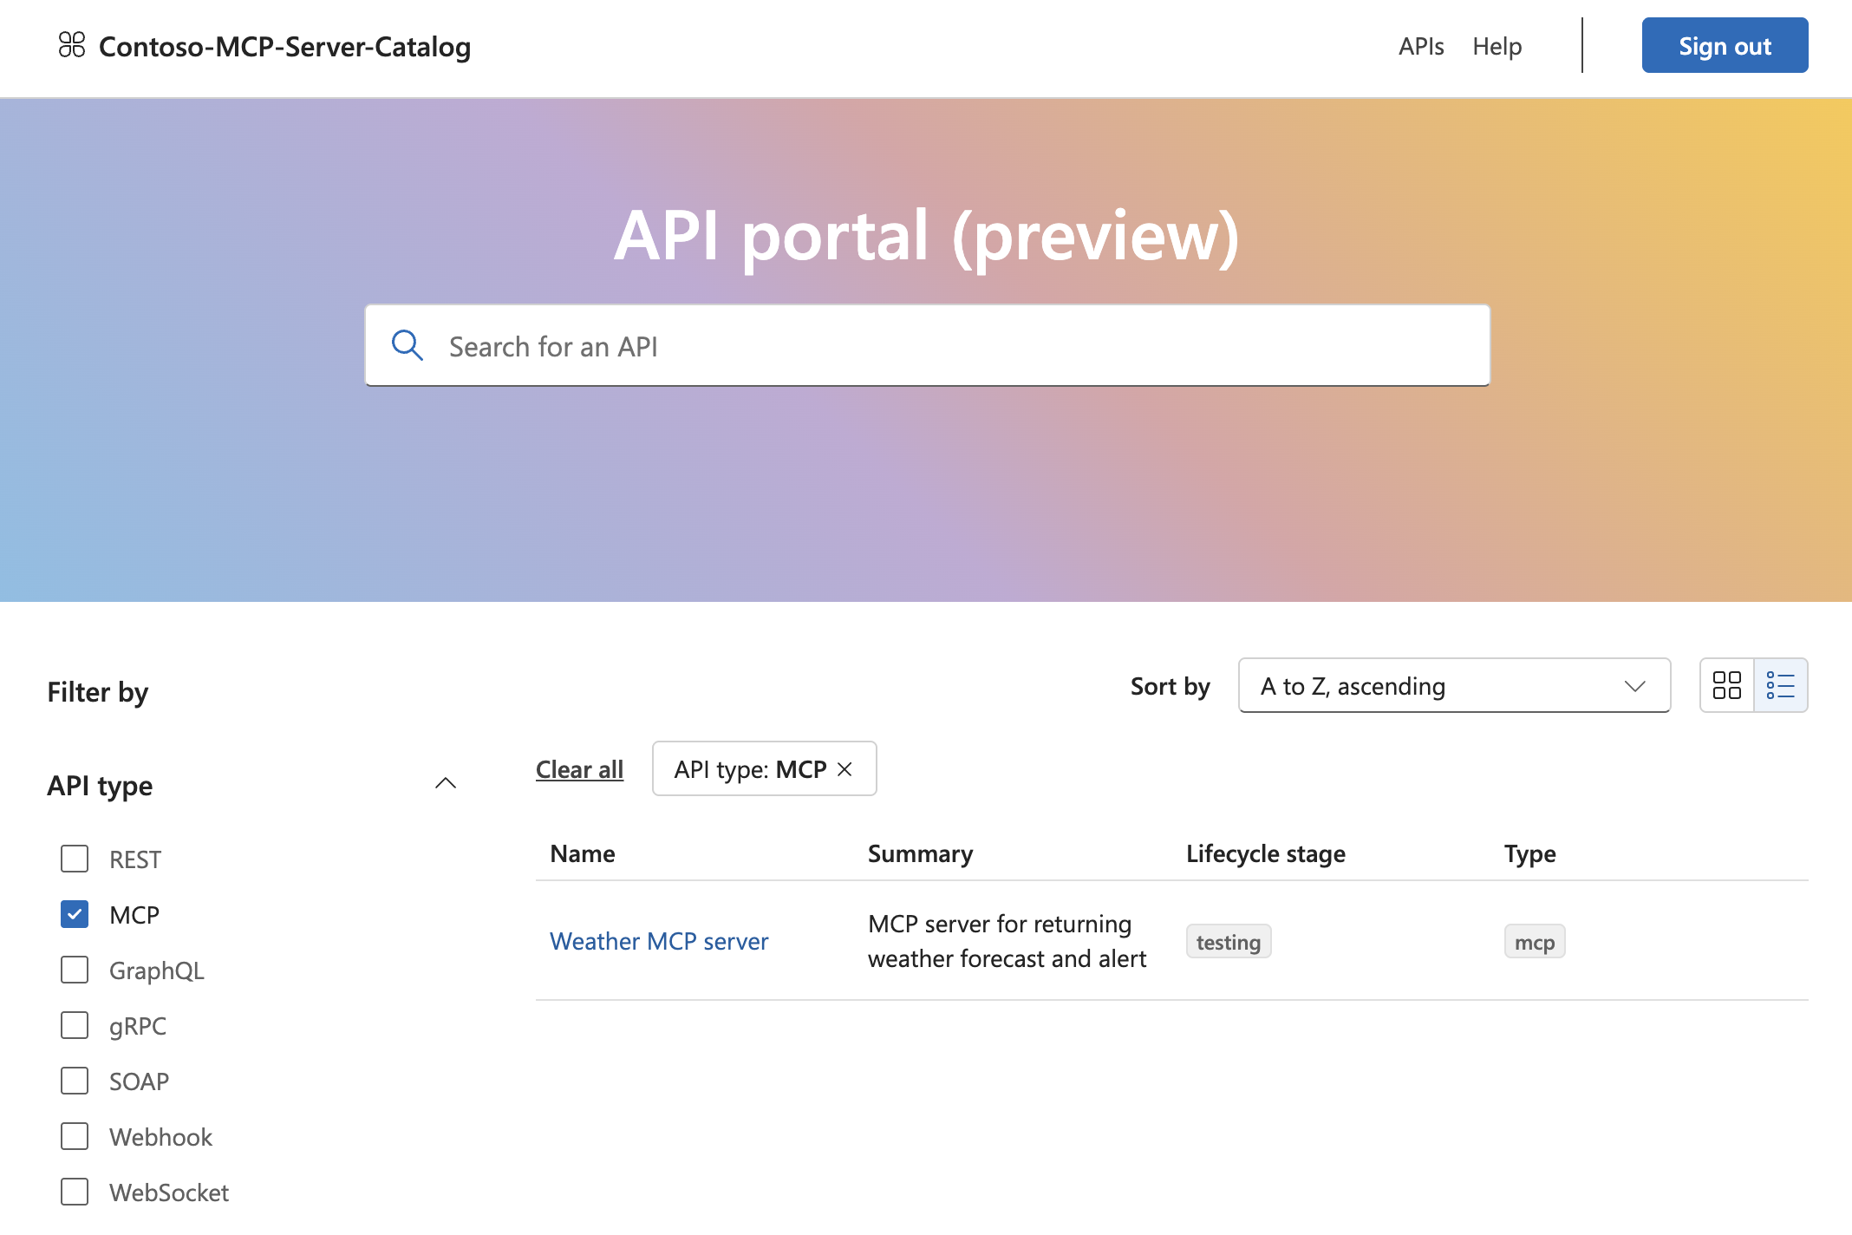
Task: Enable the REST API type filter
Action: (x=75, y=859)
